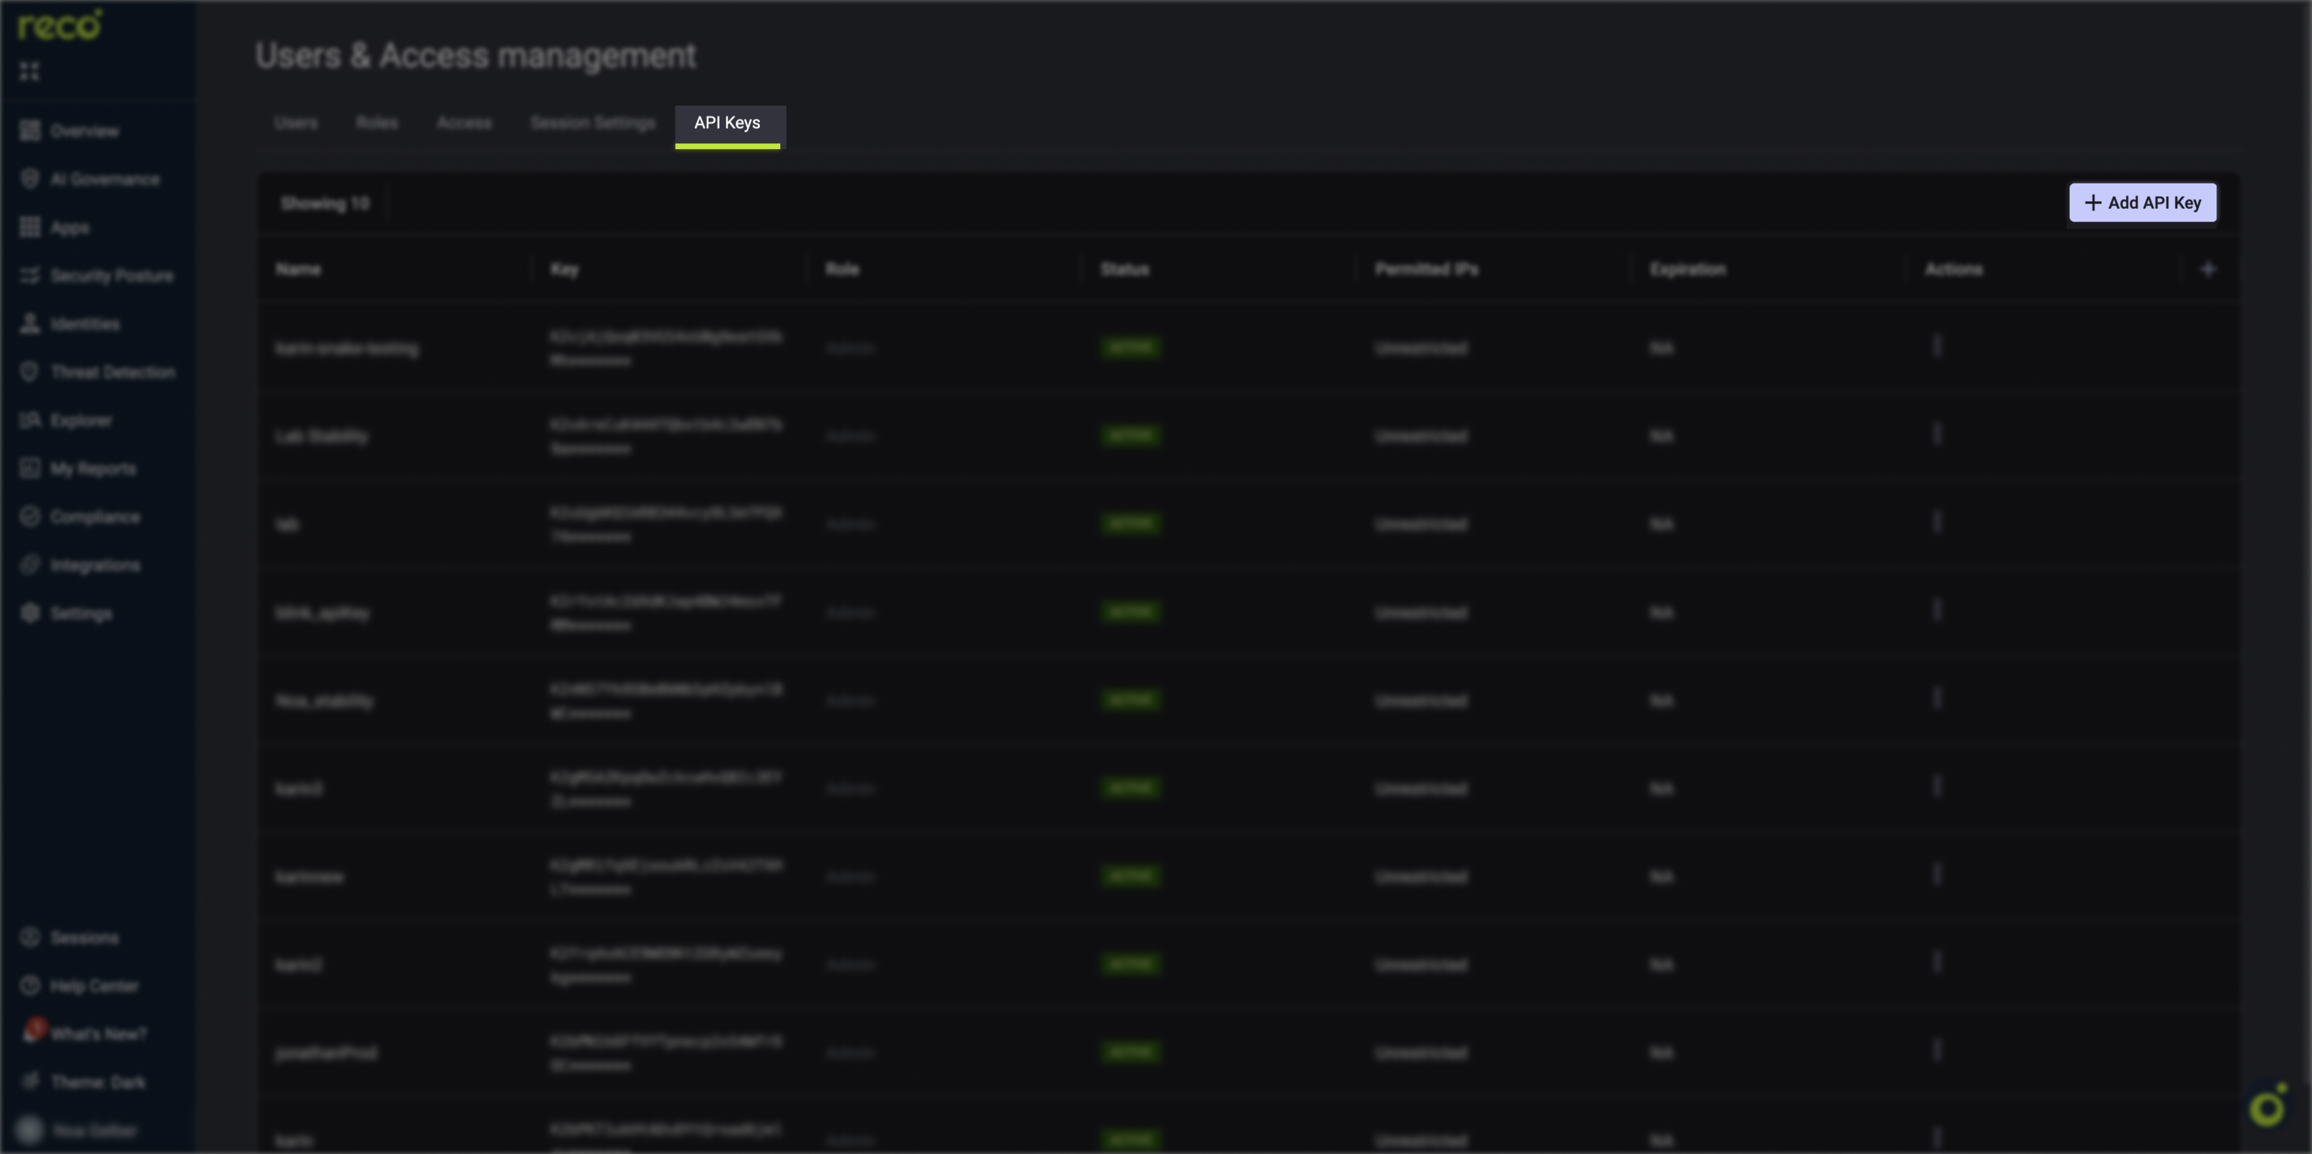Open the Session Settings tab
The width and height of the screenshot is (2312, 1154).
pos(591,122)
